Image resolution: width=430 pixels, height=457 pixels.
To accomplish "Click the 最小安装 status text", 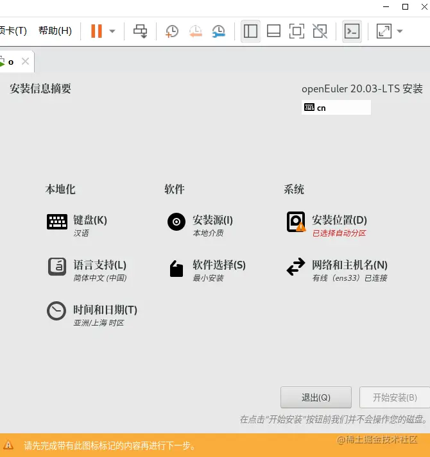I will [208, 278].
